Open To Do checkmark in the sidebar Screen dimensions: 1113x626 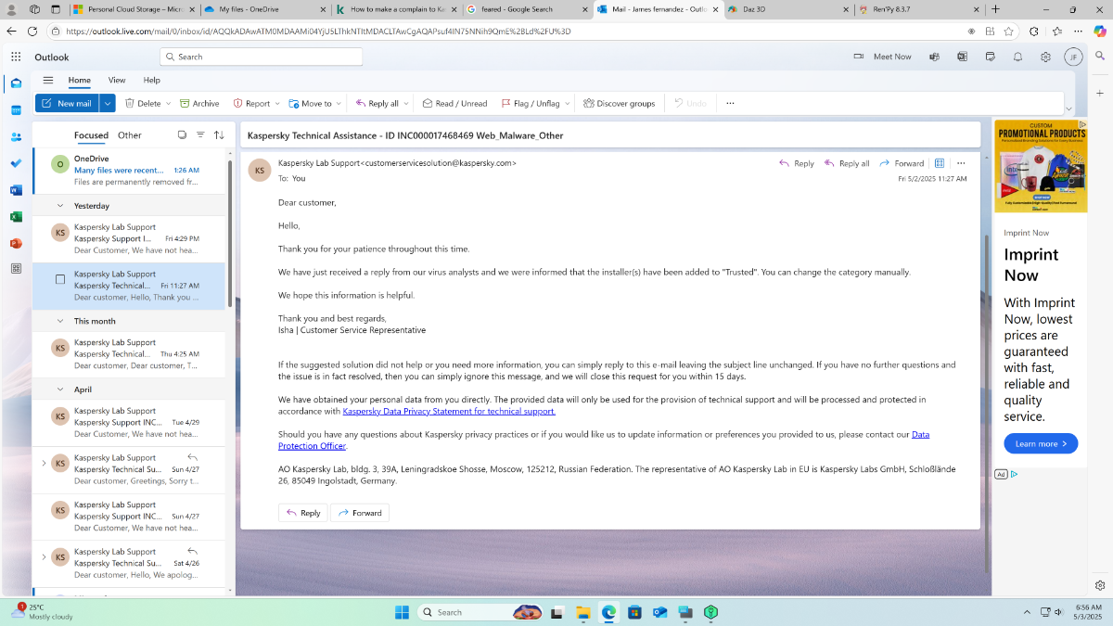tap(16, 163)
